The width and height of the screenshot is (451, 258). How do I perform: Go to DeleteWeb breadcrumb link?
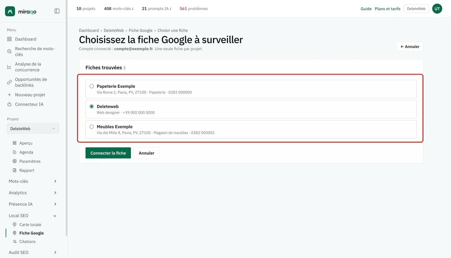click(114, 30)
